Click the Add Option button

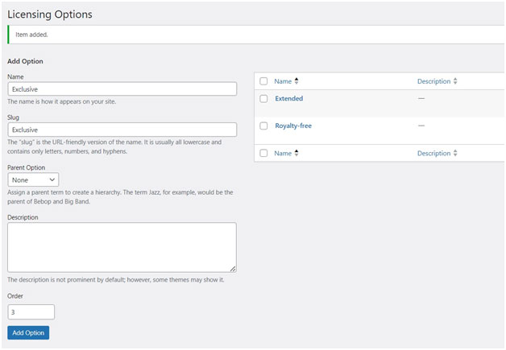[x=28, y=332]
